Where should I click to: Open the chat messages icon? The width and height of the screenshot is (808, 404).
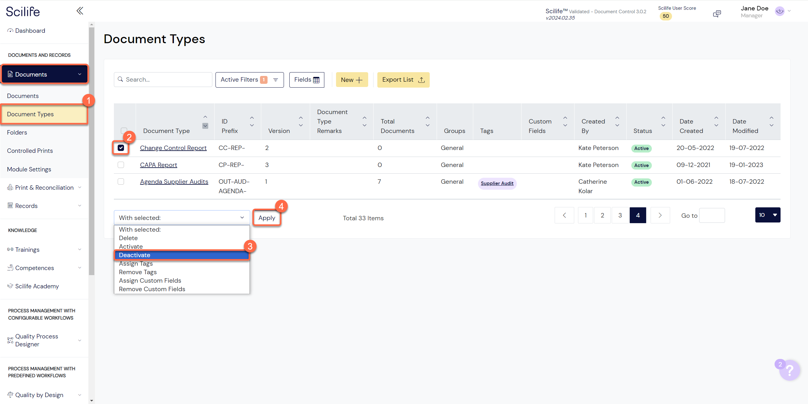click(717, 14)
